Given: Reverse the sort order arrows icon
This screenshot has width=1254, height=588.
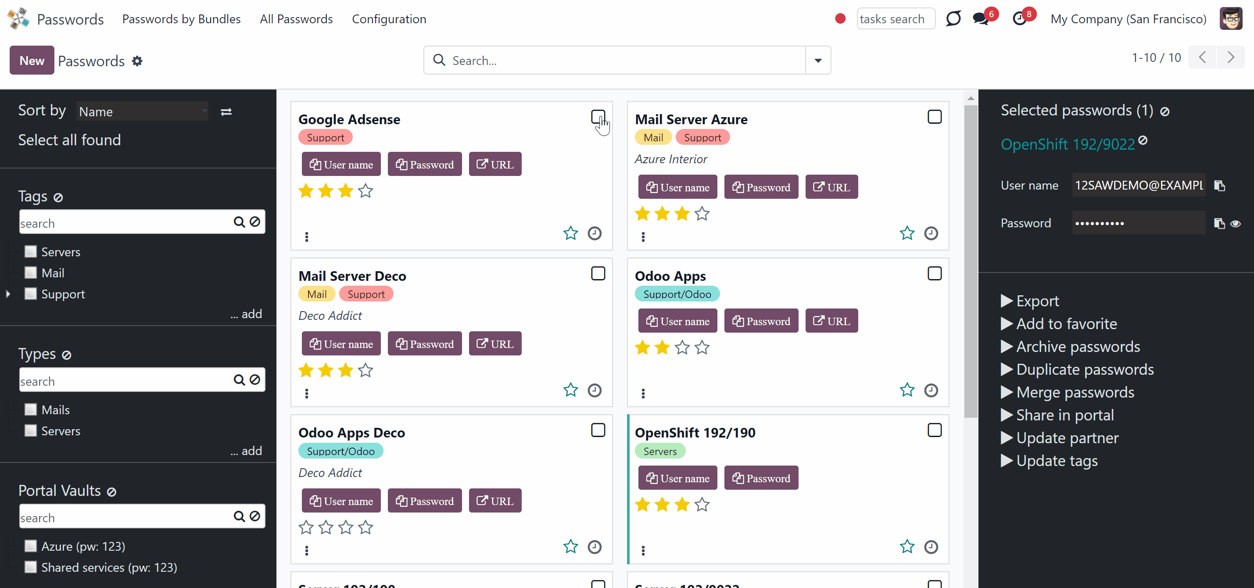Looking at the screenshot, I should pyautogui.click(x=226, y=112).
